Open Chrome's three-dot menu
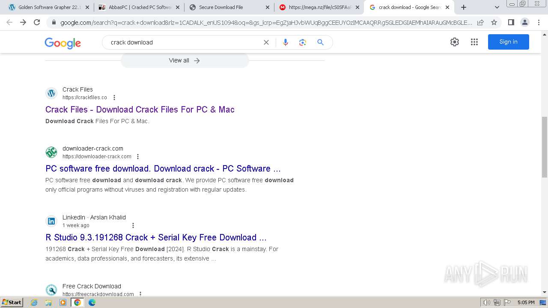548x308 pixels. (539, 22)
